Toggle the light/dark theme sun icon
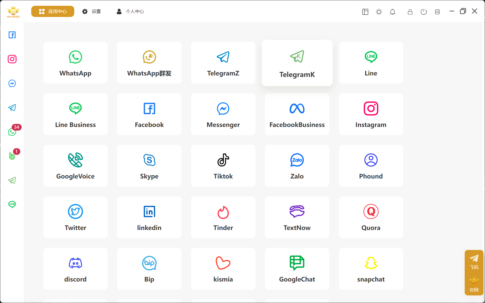Screen dimensions: 485x303 coord(379,12)
